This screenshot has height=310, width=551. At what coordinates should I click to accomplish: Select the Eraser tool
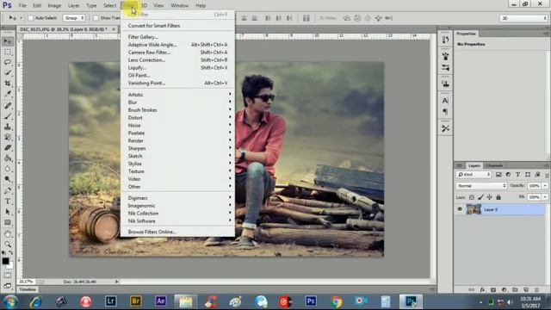(8, 147)
